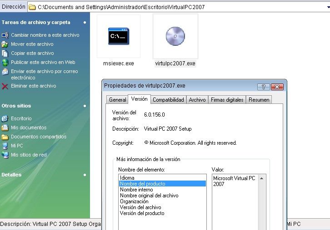The image size is (330, 230).
Task: Click the Publicar en Web globe icon
Action: (5, 63)
